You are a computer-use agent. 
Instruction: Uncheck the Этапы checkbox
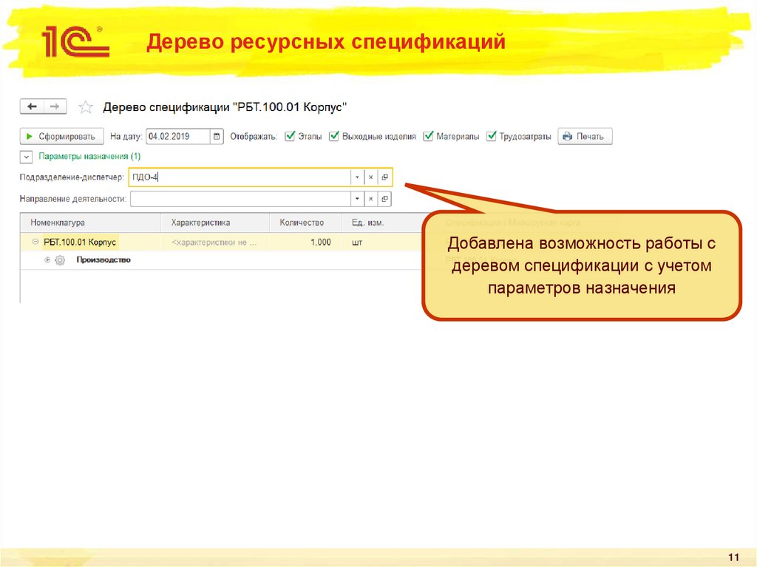pyautogui.click(x=289, y=135)
